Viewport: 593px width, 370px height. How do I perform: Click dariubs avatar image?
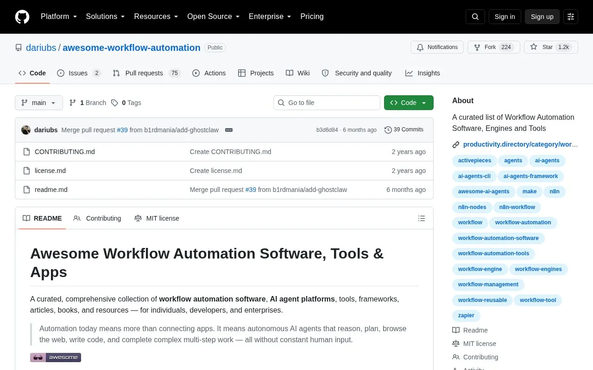pyautogui.click(x=26, y=130)
